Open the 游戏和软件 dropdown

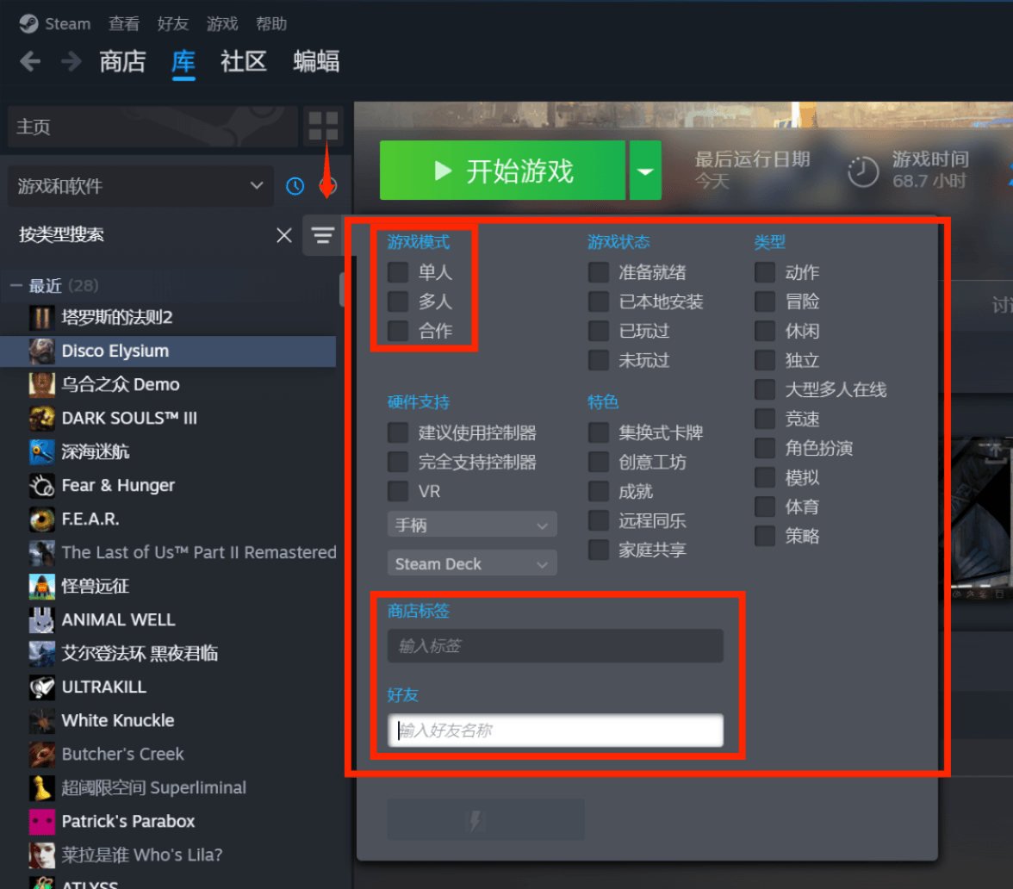point(140,186)
